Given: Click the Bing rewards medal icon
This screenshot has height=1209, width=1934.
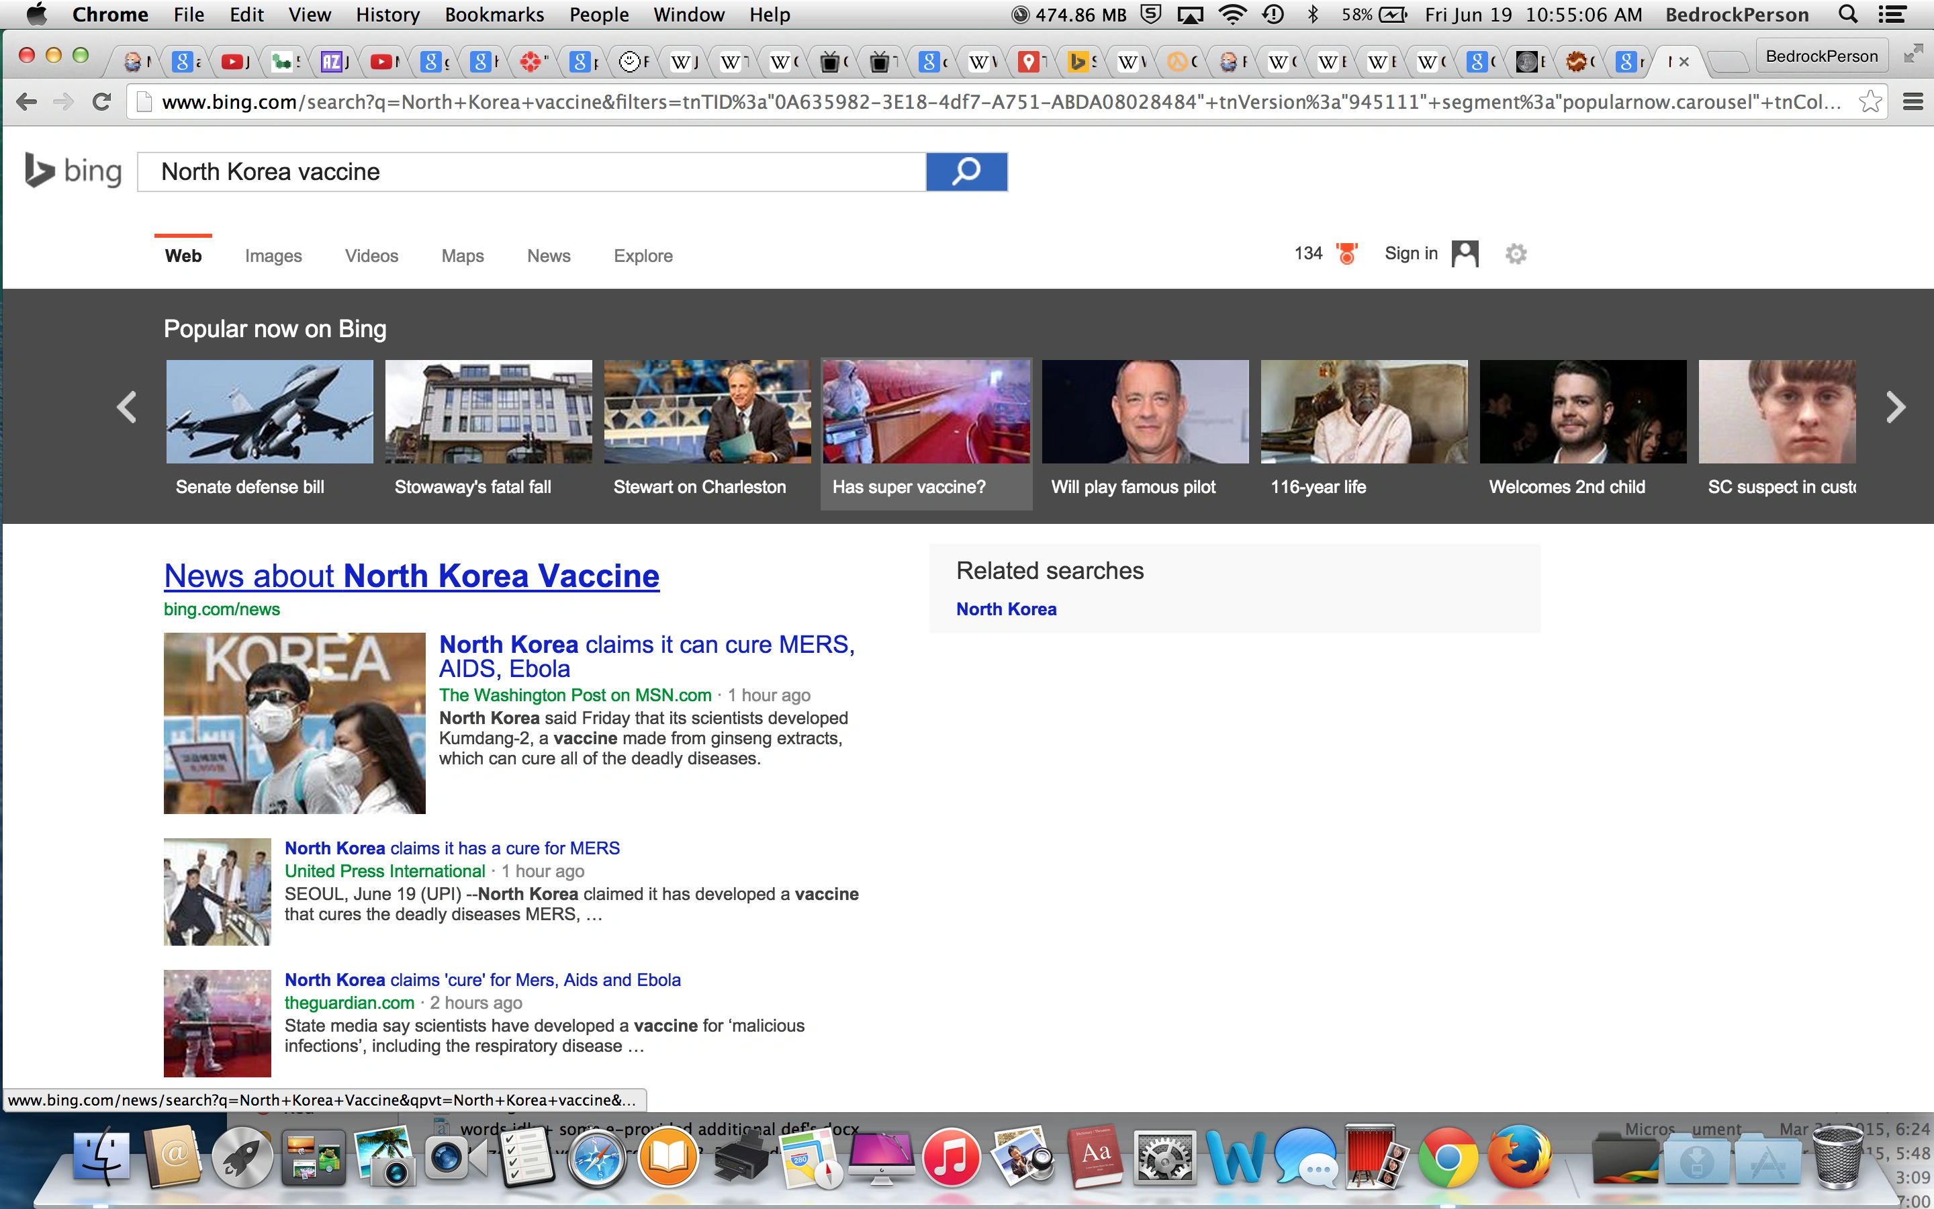Looking at the screenshot, I should coord(1346,255).
